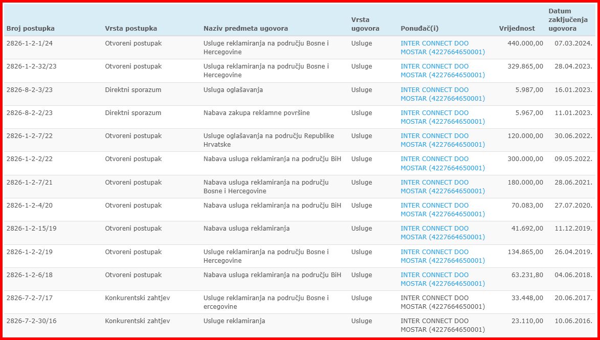The width and height of the screenshot is (600, 340).
Task: Open INTER CONNECT link in row 2826-1-2-7/22
Action: point(443,140)
